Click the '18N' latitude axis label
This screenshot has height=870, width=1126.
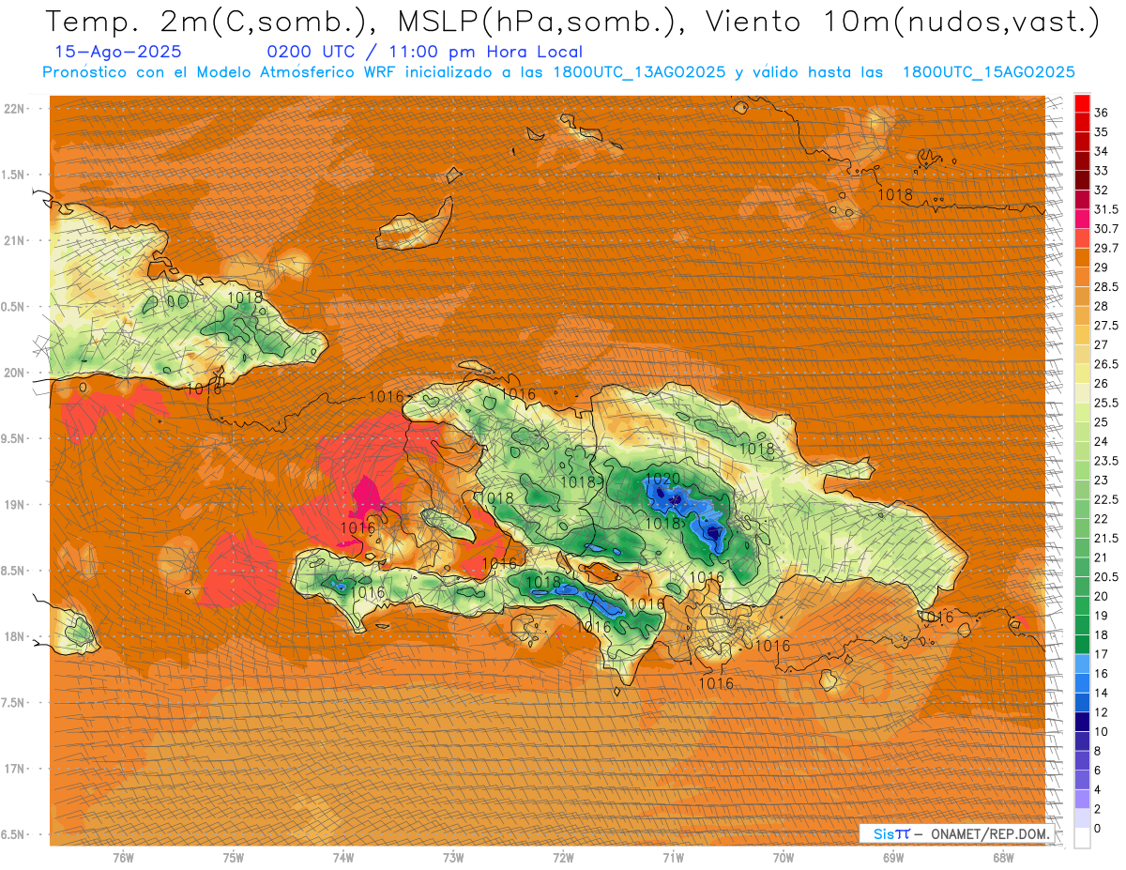14,637
